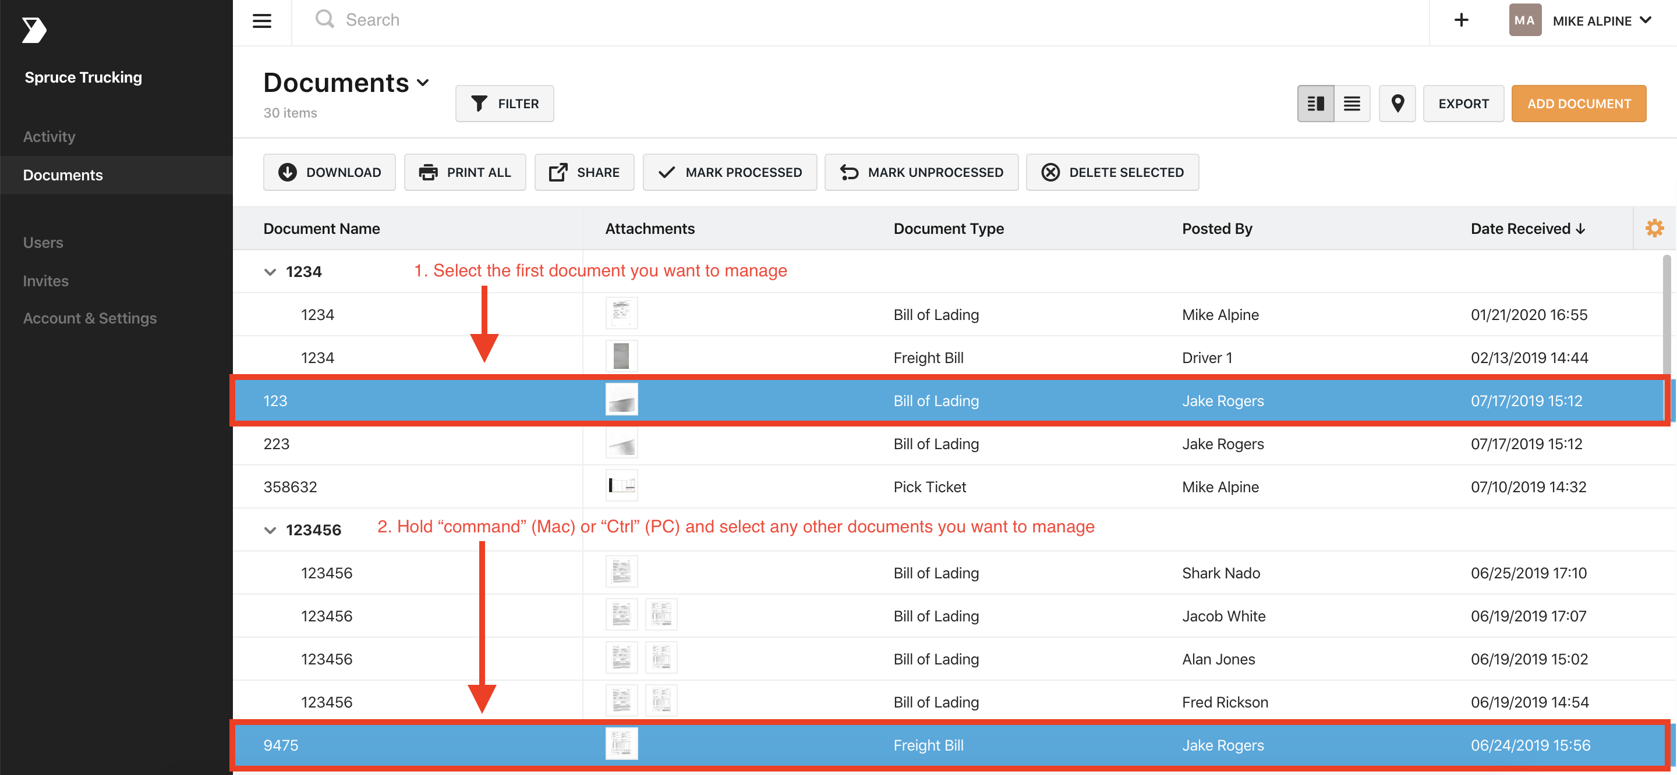This screenshot has height=775, width=1677.
Task: Open attachment thumbnail of document 123
Action: point(621,400)
